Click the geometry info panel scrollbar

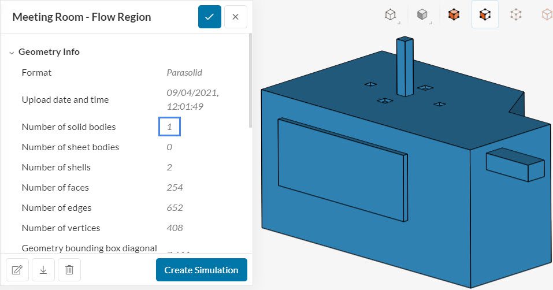tap(250, 81)
